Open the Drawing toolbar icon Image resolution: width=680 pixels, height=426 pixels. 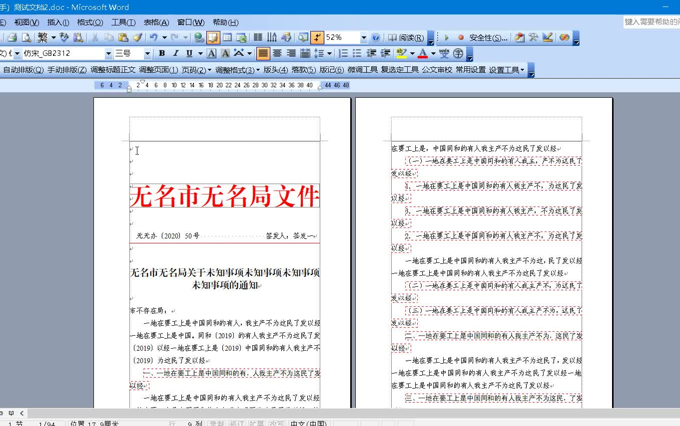[x=286, y=37]
